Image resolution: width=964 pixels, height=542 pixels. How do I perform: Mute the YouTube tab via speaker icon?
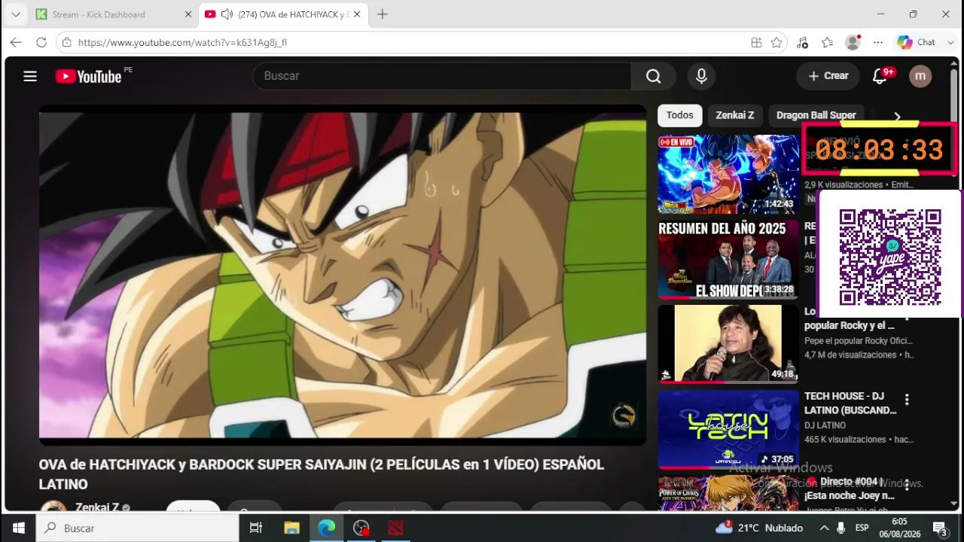[227, 14]
